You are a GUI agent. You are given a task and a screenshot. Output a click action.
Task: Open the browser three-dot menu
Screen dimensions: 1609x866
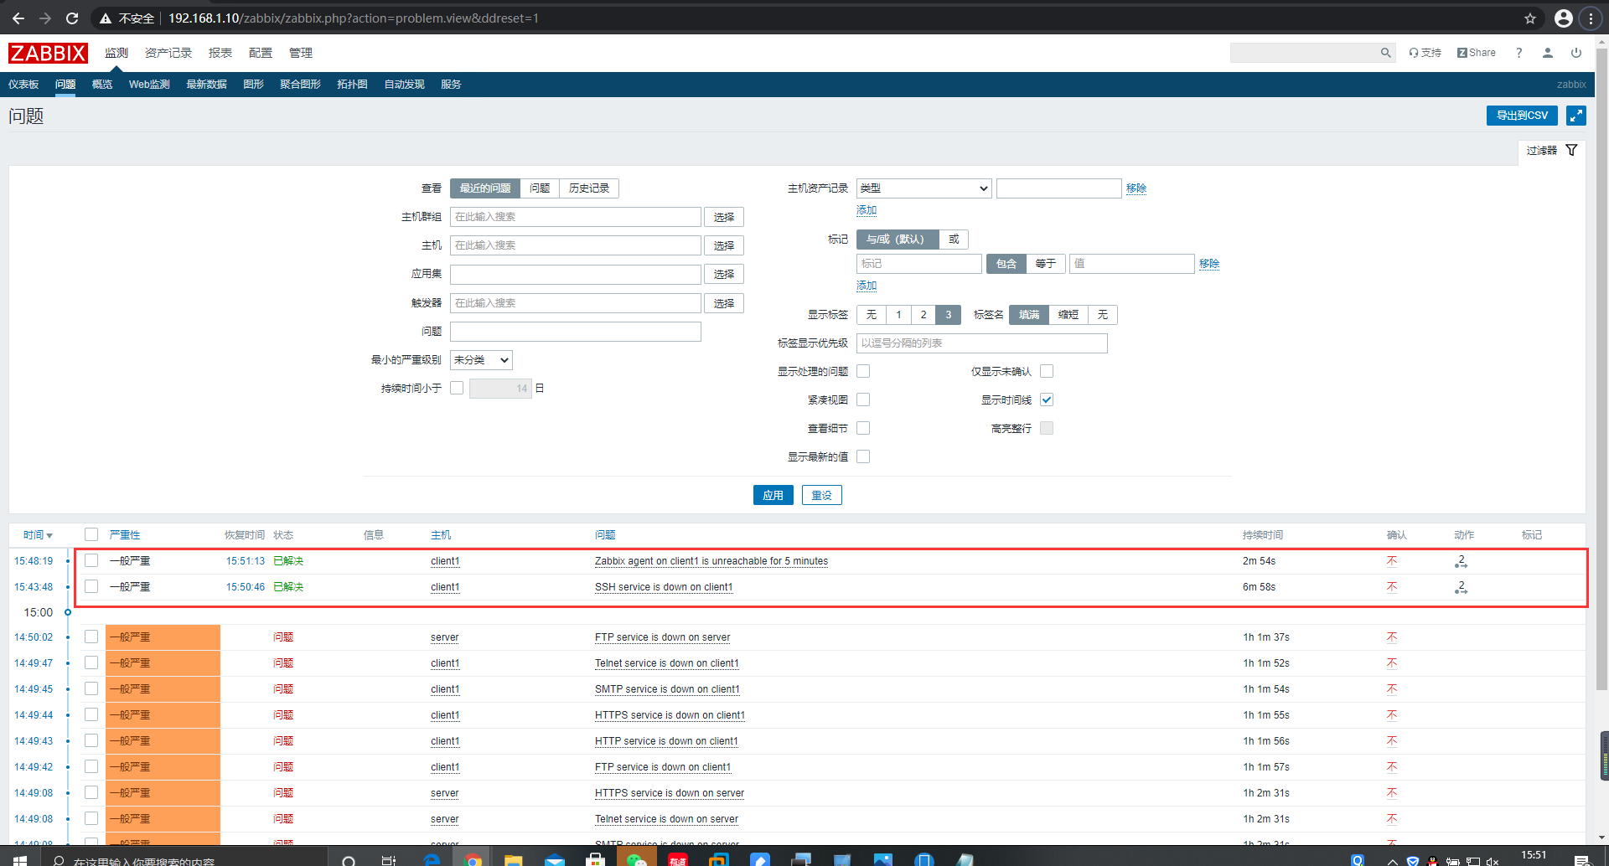point(1591,18)
